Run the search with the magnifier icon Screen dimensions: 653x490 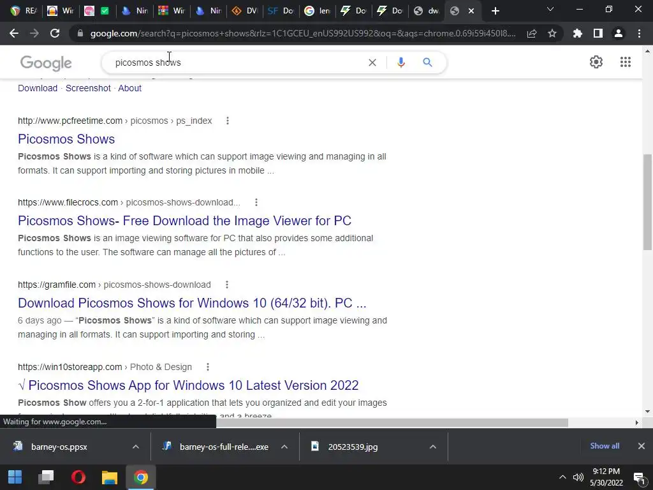pyautogui.click(x=427, y=63)
